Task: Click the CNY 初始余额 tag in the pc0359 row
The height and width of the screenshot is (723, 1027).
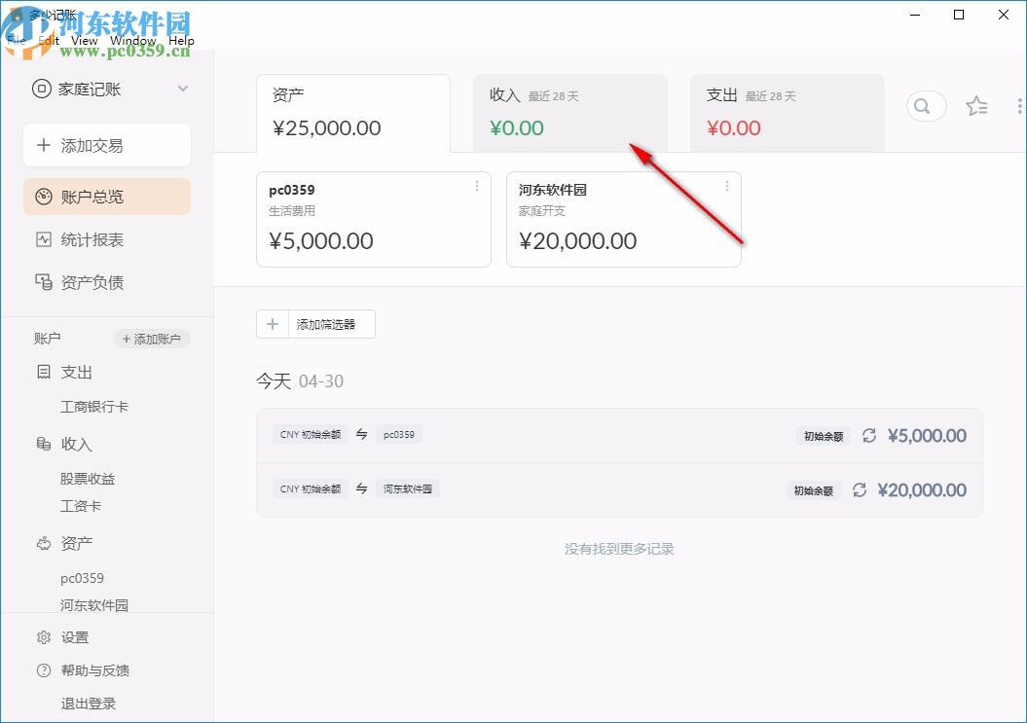Action: [311, 434]
